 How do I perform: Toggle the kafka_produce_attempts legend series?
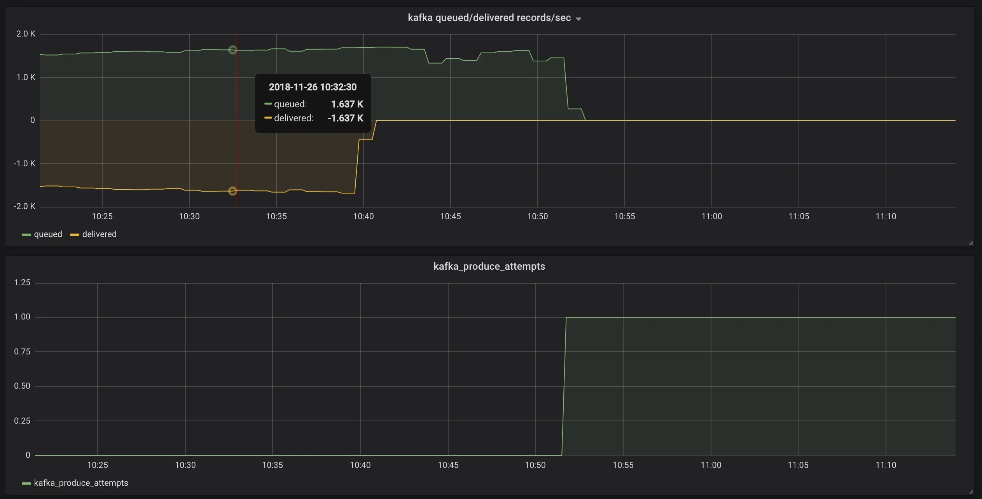(81, 483)
